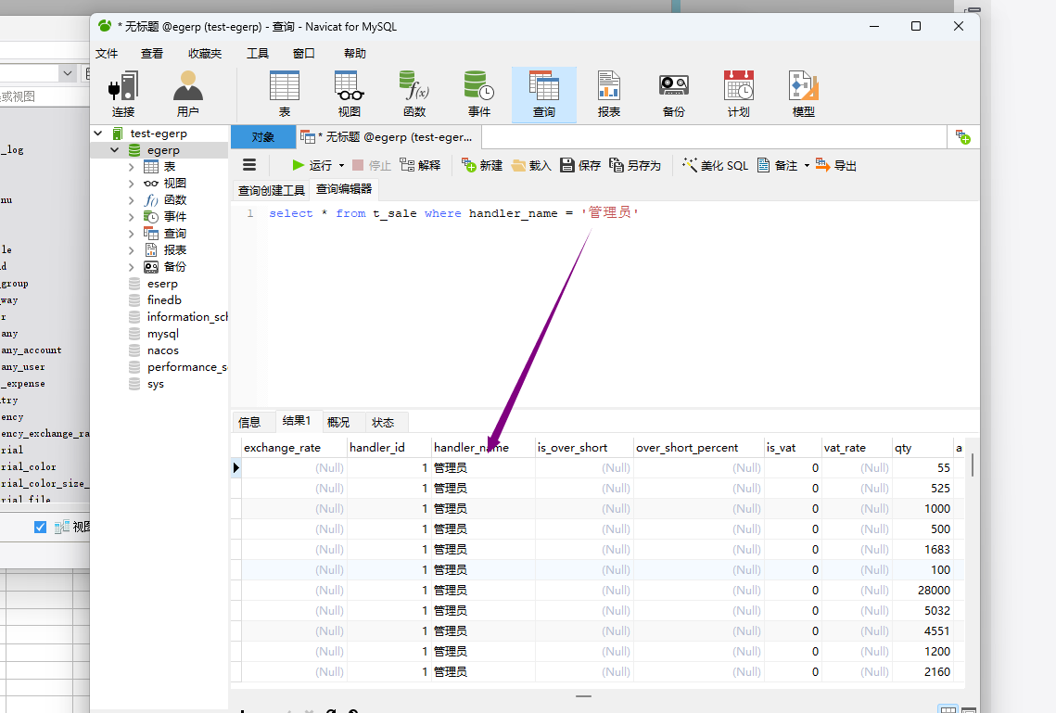Expand the 表 (Tables) tree node
The image size is (1056, 713).
(x=132, y=167)
